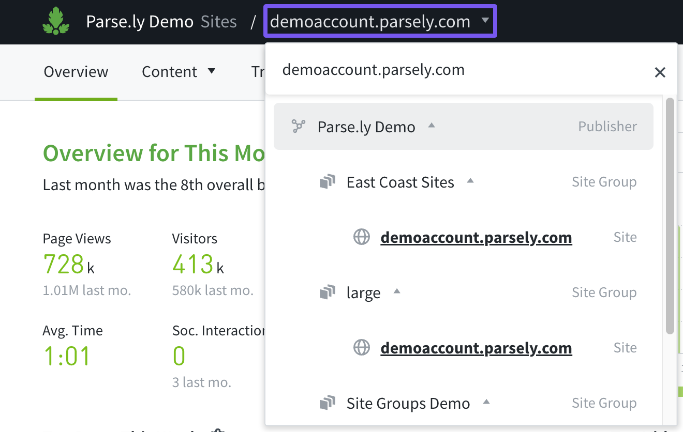
Task: Click the network icon beside Parse.ly Demo publisher
Action: 299,127
